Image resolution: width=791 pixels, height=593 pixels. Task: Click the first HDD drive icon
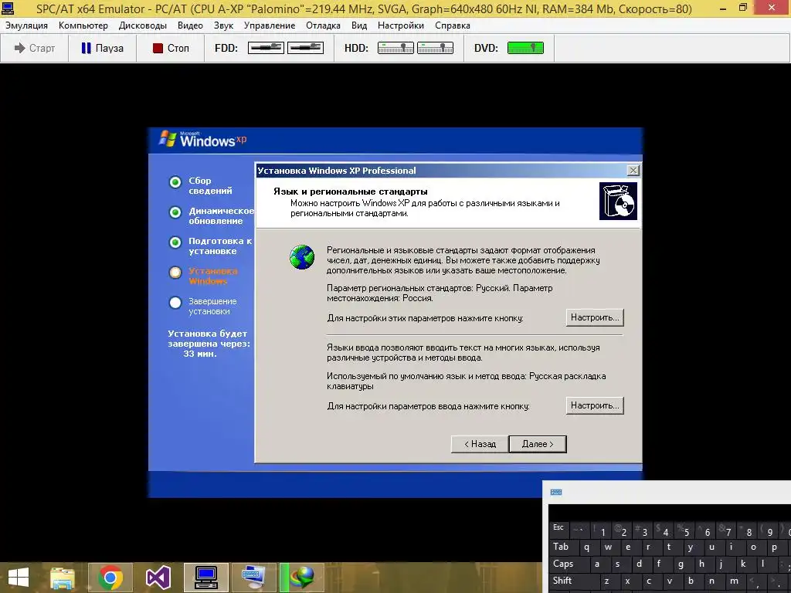point(395,48)
